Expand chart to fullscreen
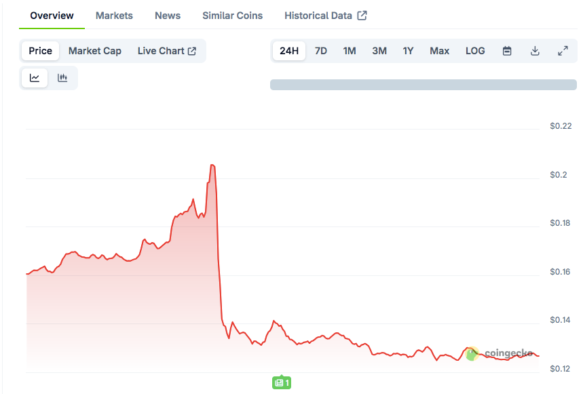Screen dimensions: 583x394 click(x=563, y=51)
